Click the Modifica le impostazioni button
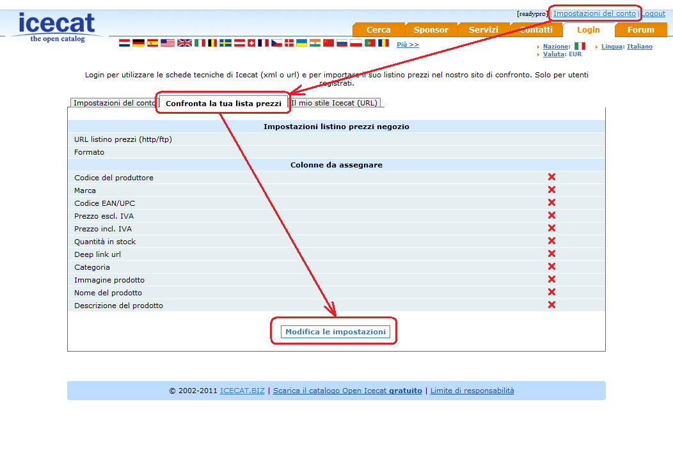Viewport: 673px width, 459px height. point(335,332)
